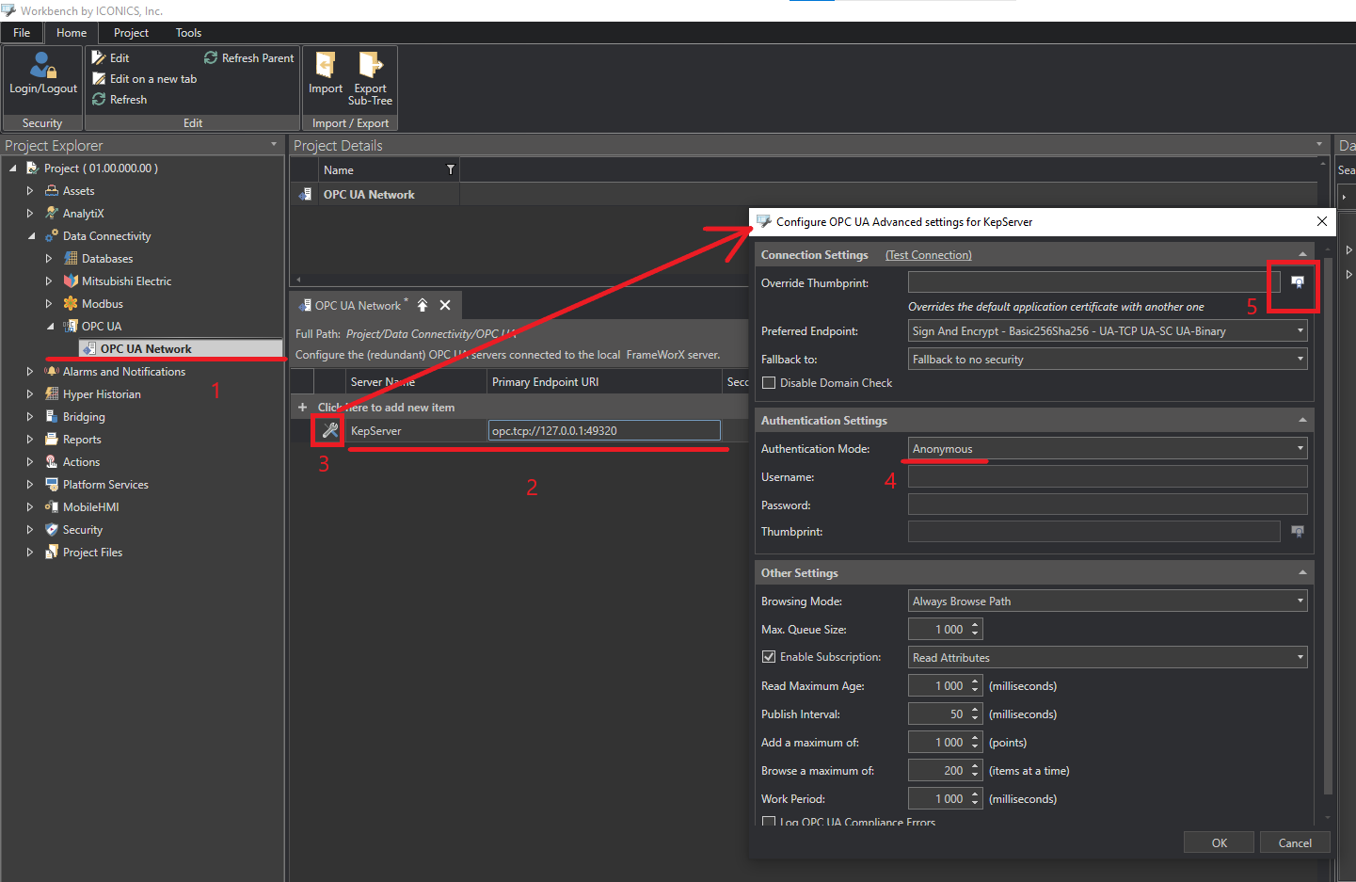Viewport: 1356px width, 882px height.
Task: Open the Authentication Mode dropdown
Action: pos(1300,449)
